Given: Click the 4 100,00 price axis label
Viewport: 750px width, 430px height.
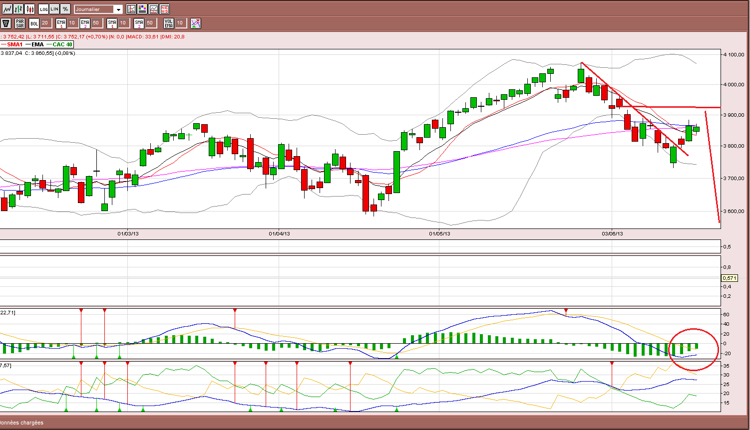Looking at the screenshot, I should click(734, 54).
